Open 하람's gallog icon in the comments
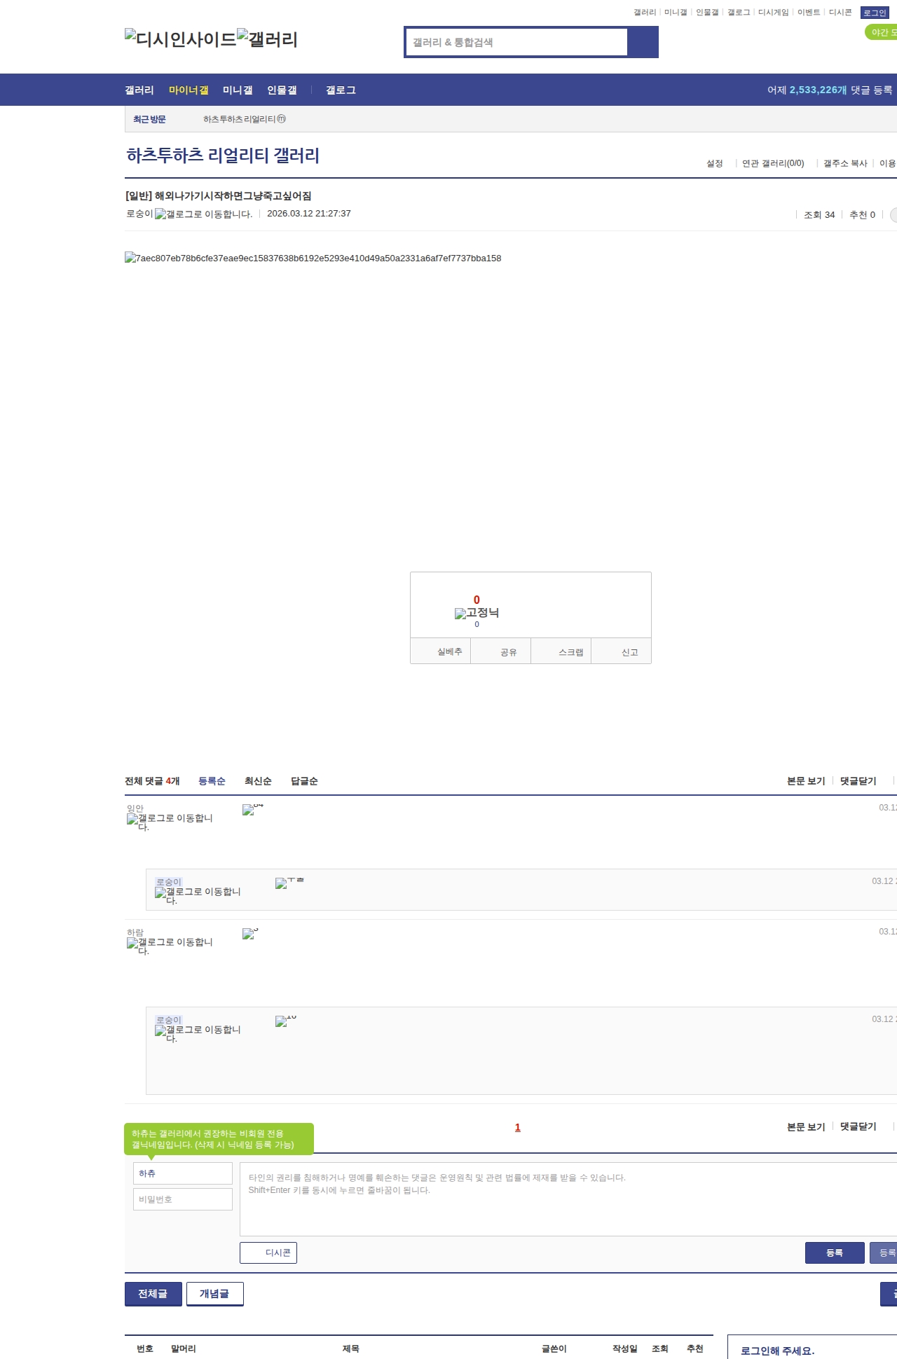The image size is (897, 1359). click(170, 946)
